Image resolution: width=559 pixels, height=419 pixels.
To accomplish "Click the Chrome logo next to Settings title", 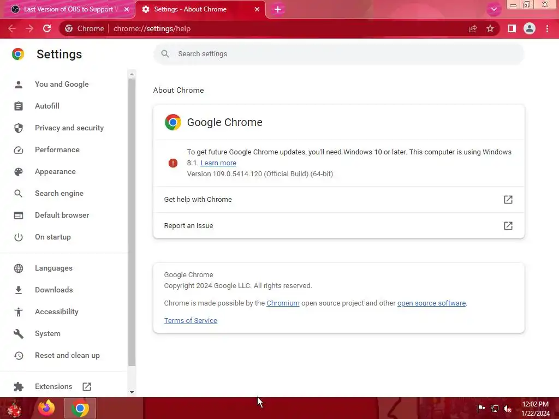I will 18,54.
